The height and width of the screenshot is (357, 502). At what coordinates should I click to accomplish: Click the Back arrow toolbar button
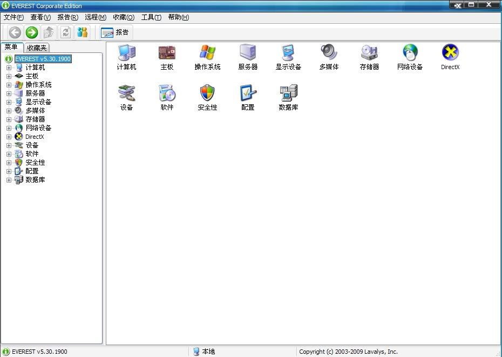pos(15,32)
